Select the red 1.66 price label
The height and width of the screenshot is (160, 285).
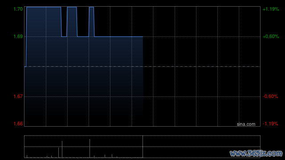coord(18,124)
